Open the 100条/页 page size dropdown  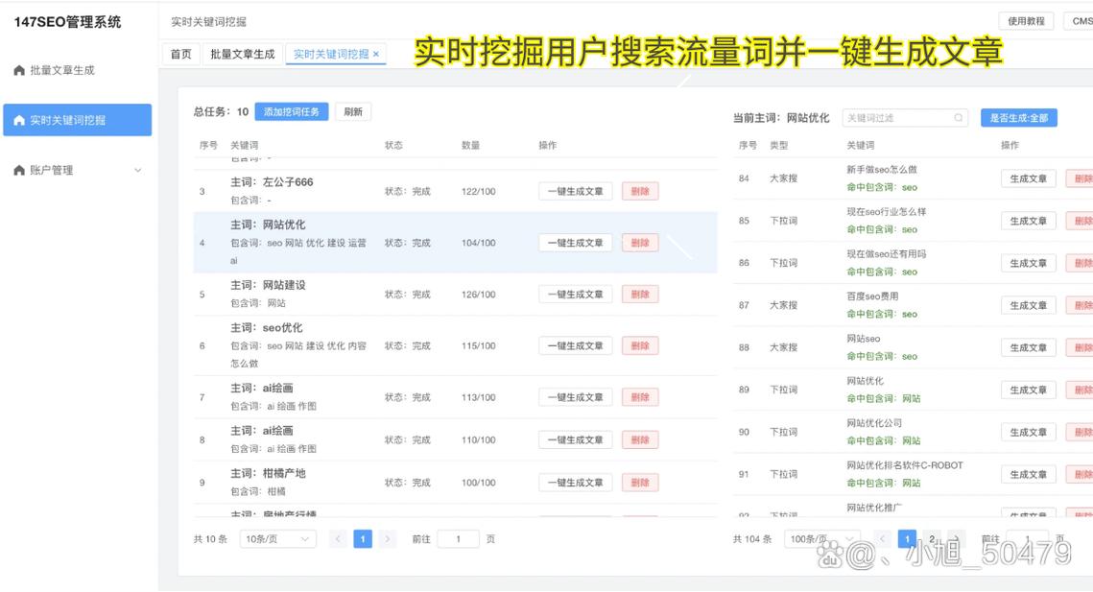coord(821,539)
